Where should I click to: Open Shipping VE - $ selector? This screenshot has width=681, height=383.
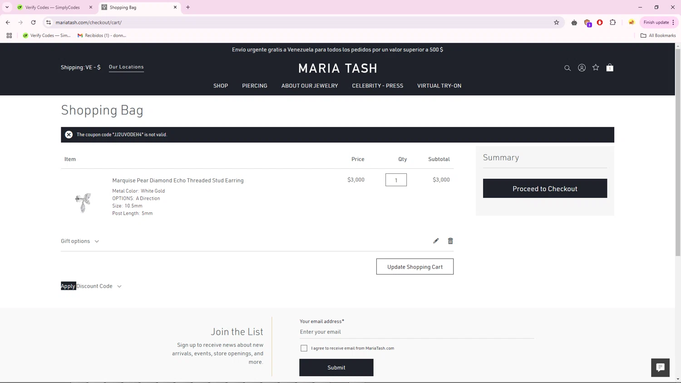point(80,67)
